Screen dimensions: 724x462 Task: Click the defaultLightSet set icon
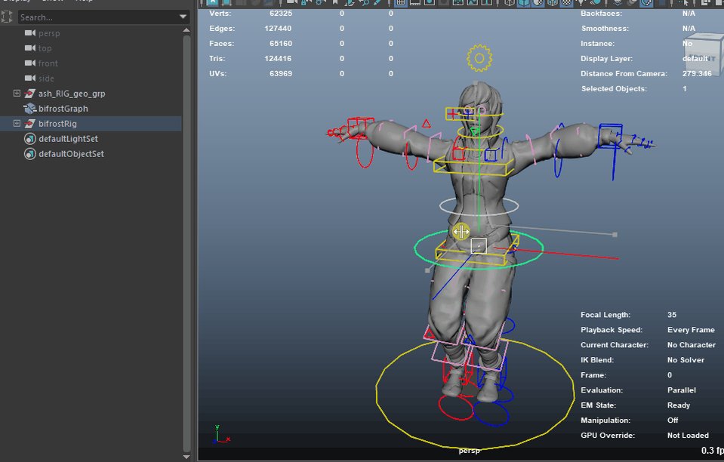[x=30, y=139]
